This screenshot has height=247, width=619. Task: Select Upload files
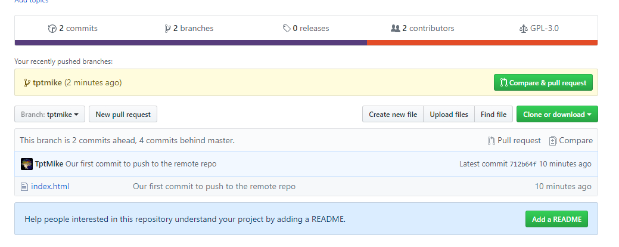[x=449, y=115]
